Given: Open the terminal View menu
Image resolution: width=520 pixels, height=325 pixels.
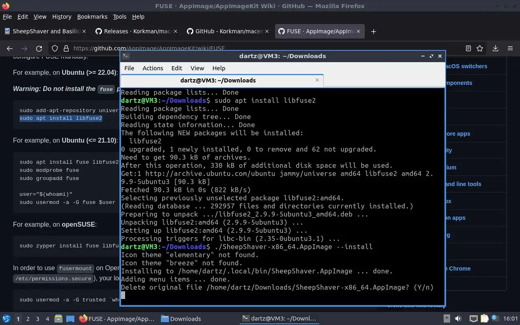Looking at the screenshot, I should pos(197,68).
